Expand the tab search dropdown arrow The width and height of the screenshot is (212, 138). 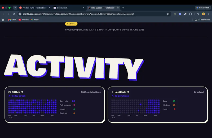coord(15,8)
